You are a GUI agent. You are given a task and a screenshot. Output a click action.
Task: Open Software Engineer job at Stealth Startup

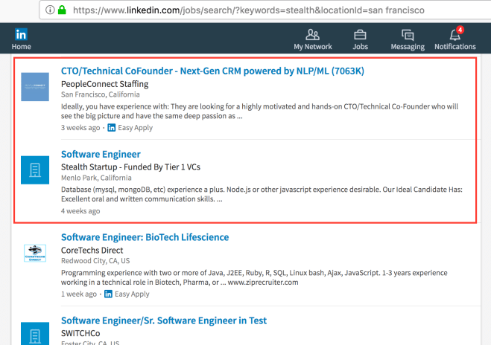pos(101,155)
